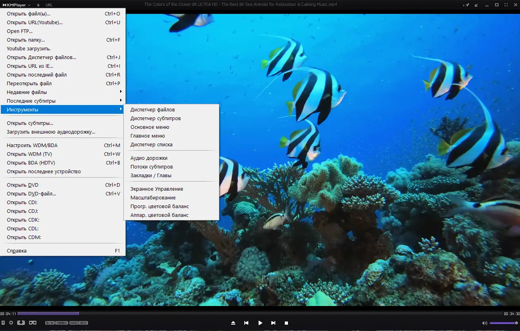Viewport: 520px width, 331px height.
Task: Toggle fullscreen with the corner-brackets icon
Action: click(505, 5)
